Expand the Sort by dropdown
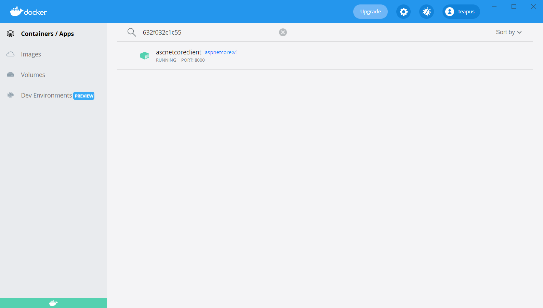The width and height of the screenshot is (543, 308). tap(508, 32)
